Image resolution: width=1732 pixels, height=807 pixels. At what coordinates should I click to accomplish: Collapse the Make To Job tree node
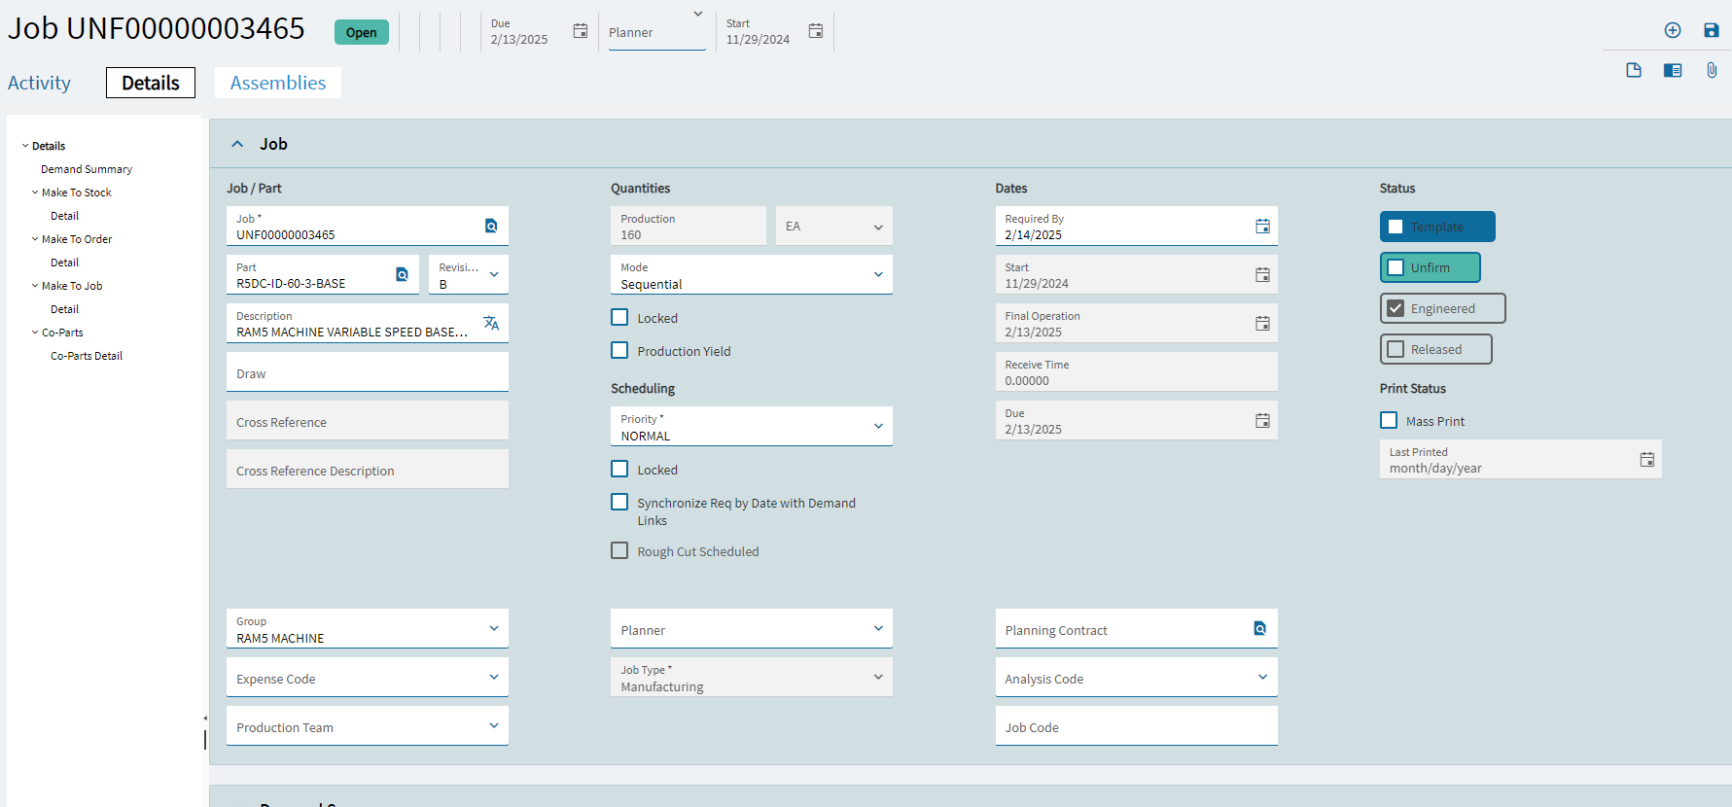pyautogui.click(x=35, y=286)
